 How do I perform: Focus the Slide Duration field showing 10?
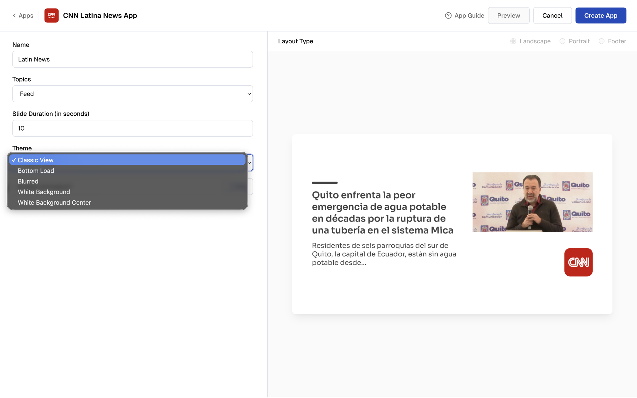[133, 128]
